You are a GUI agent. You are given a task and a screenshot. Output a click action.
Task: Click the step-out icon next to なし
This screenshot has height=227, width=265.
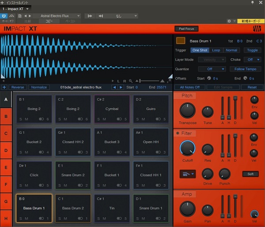pos(101,16)
